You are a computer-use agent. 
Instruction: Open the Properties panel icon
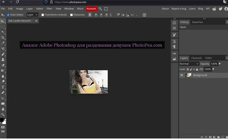[x=174, y=28]
